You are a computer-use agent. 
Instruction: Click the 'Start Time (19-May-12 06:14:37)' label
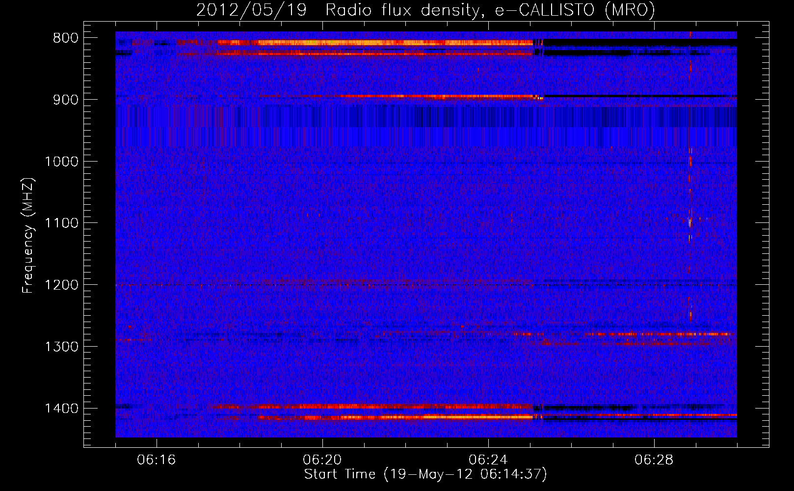click(425, 474)
